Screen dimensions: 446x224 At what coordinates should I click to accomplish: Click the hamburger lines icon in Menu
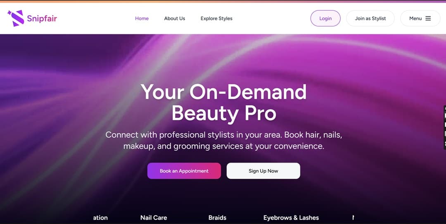(428, 19)
